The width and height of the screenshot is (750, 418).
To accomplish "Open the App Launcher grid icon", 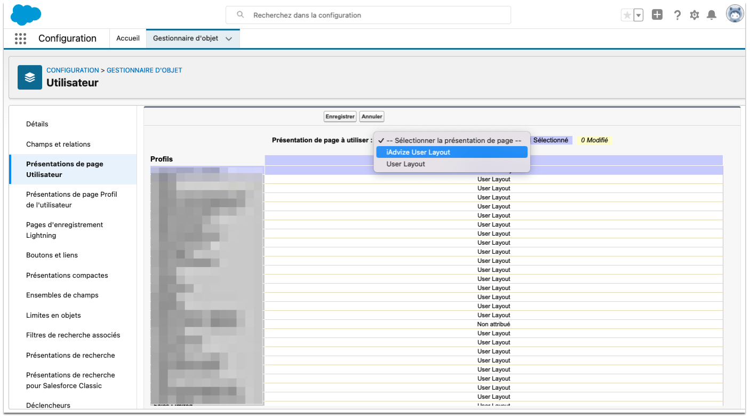I will click(20, 38).
